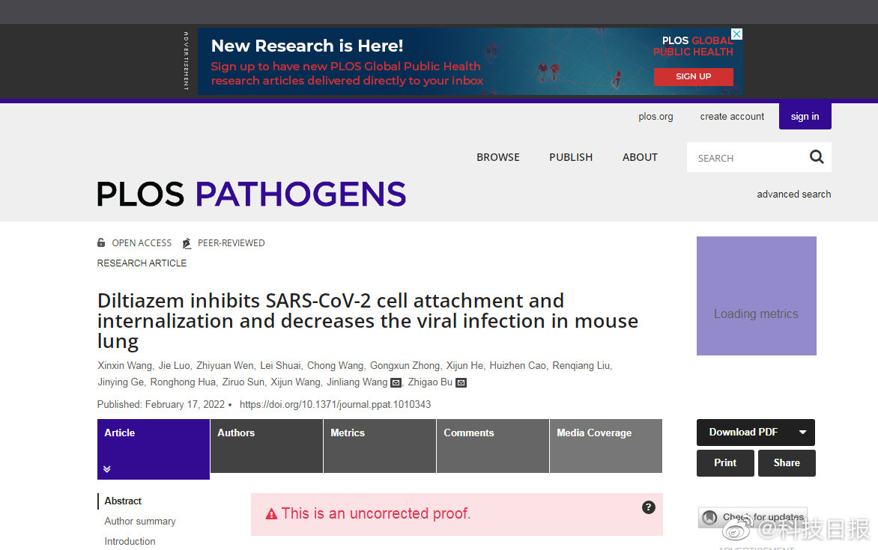Click into the SEARCH input field
This screenshot has width=878, height=550.
click(748, 158)
